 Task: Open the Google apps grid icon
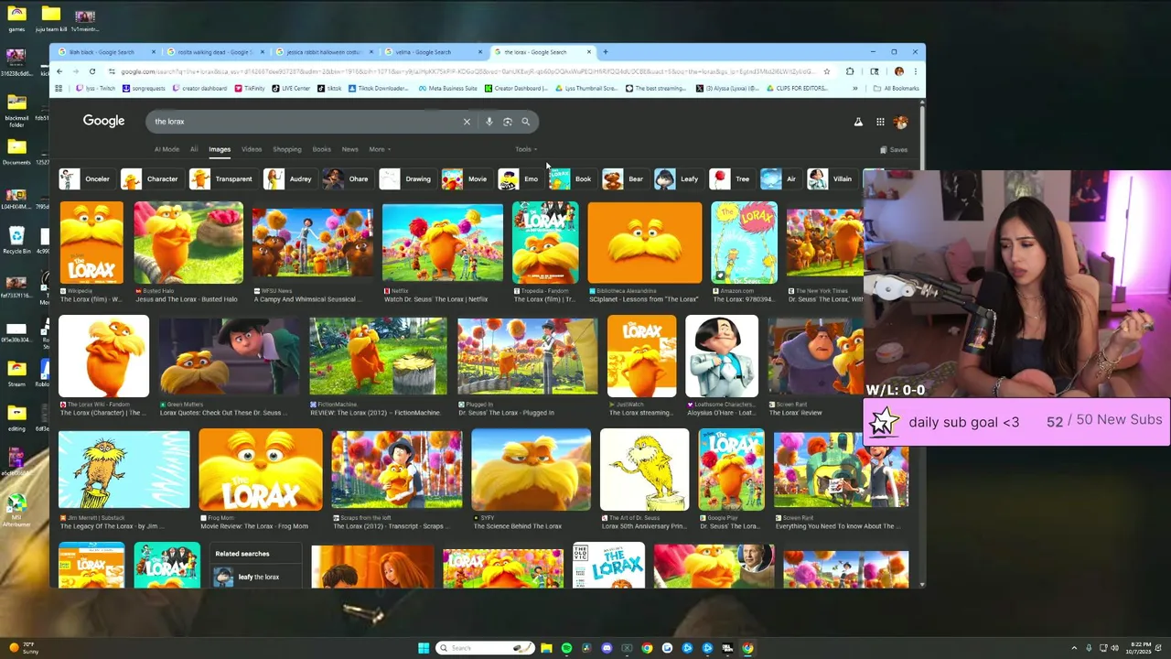click(880, 122)
